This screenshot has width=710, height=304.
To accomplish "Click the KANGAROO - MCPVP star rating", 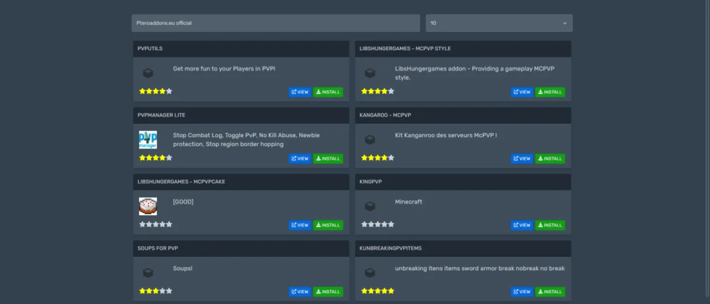I will pos(378,158).
